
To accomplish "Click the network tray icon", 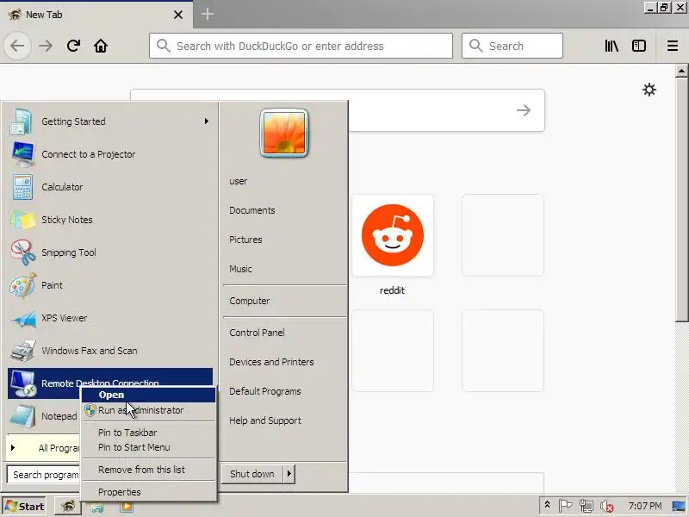I will coord(587,507).
